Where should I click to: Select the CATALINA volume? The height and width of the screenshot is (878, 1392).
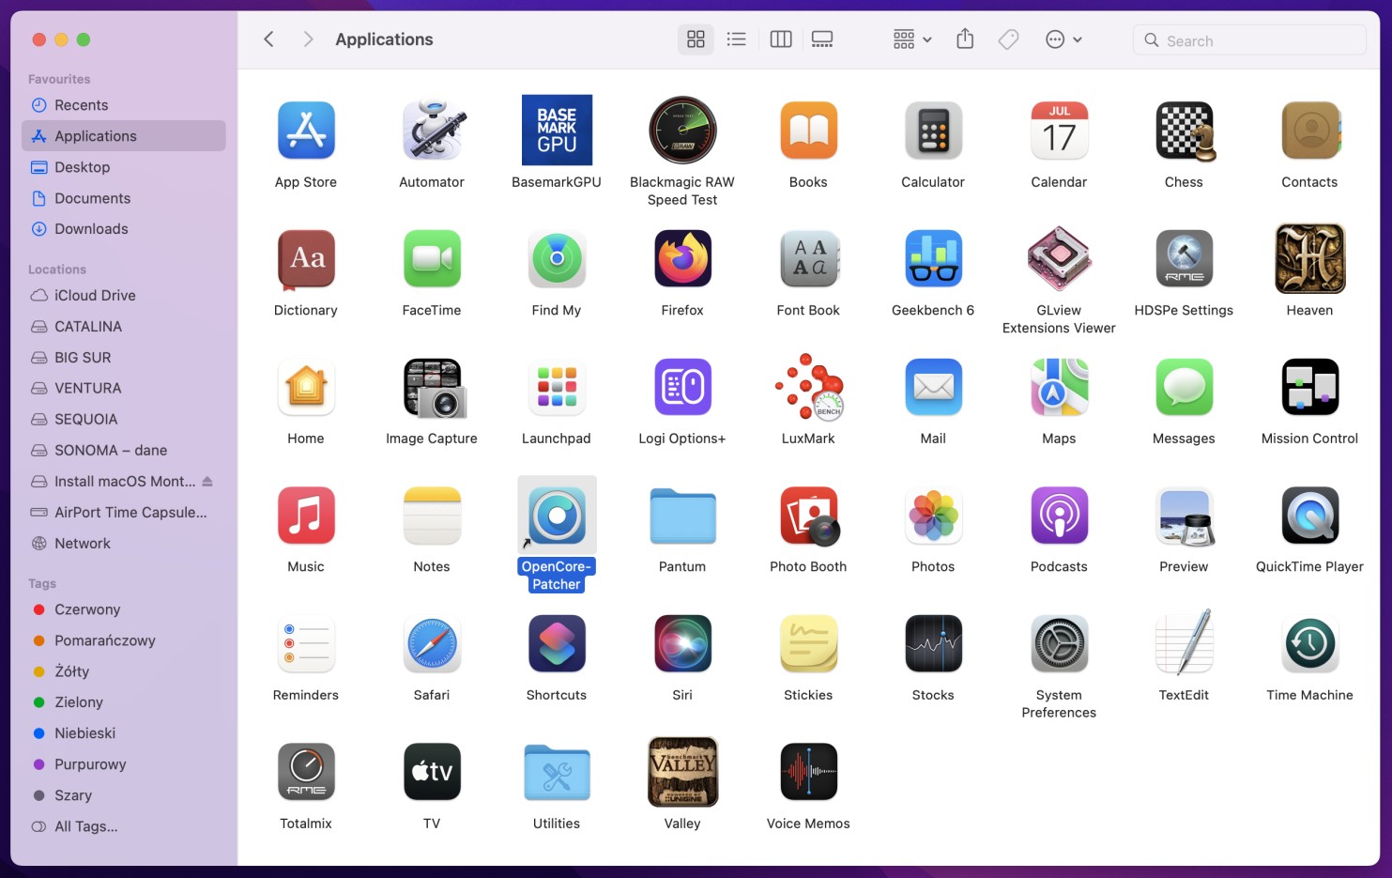pyautogui.click(x=124, y=327)
